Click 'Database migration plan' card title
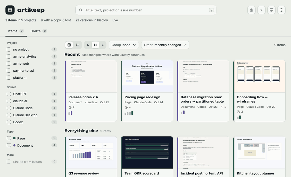 point(202,99)
